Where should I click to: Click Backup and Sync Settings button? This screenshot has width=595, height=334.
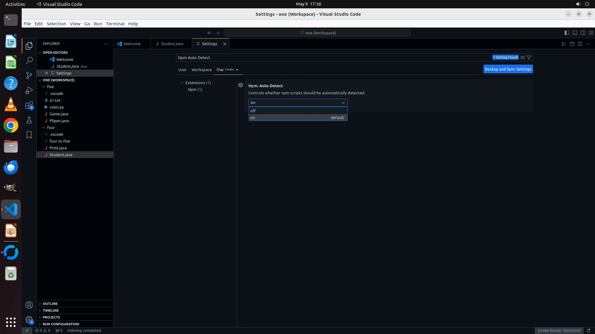coord(508,69)
